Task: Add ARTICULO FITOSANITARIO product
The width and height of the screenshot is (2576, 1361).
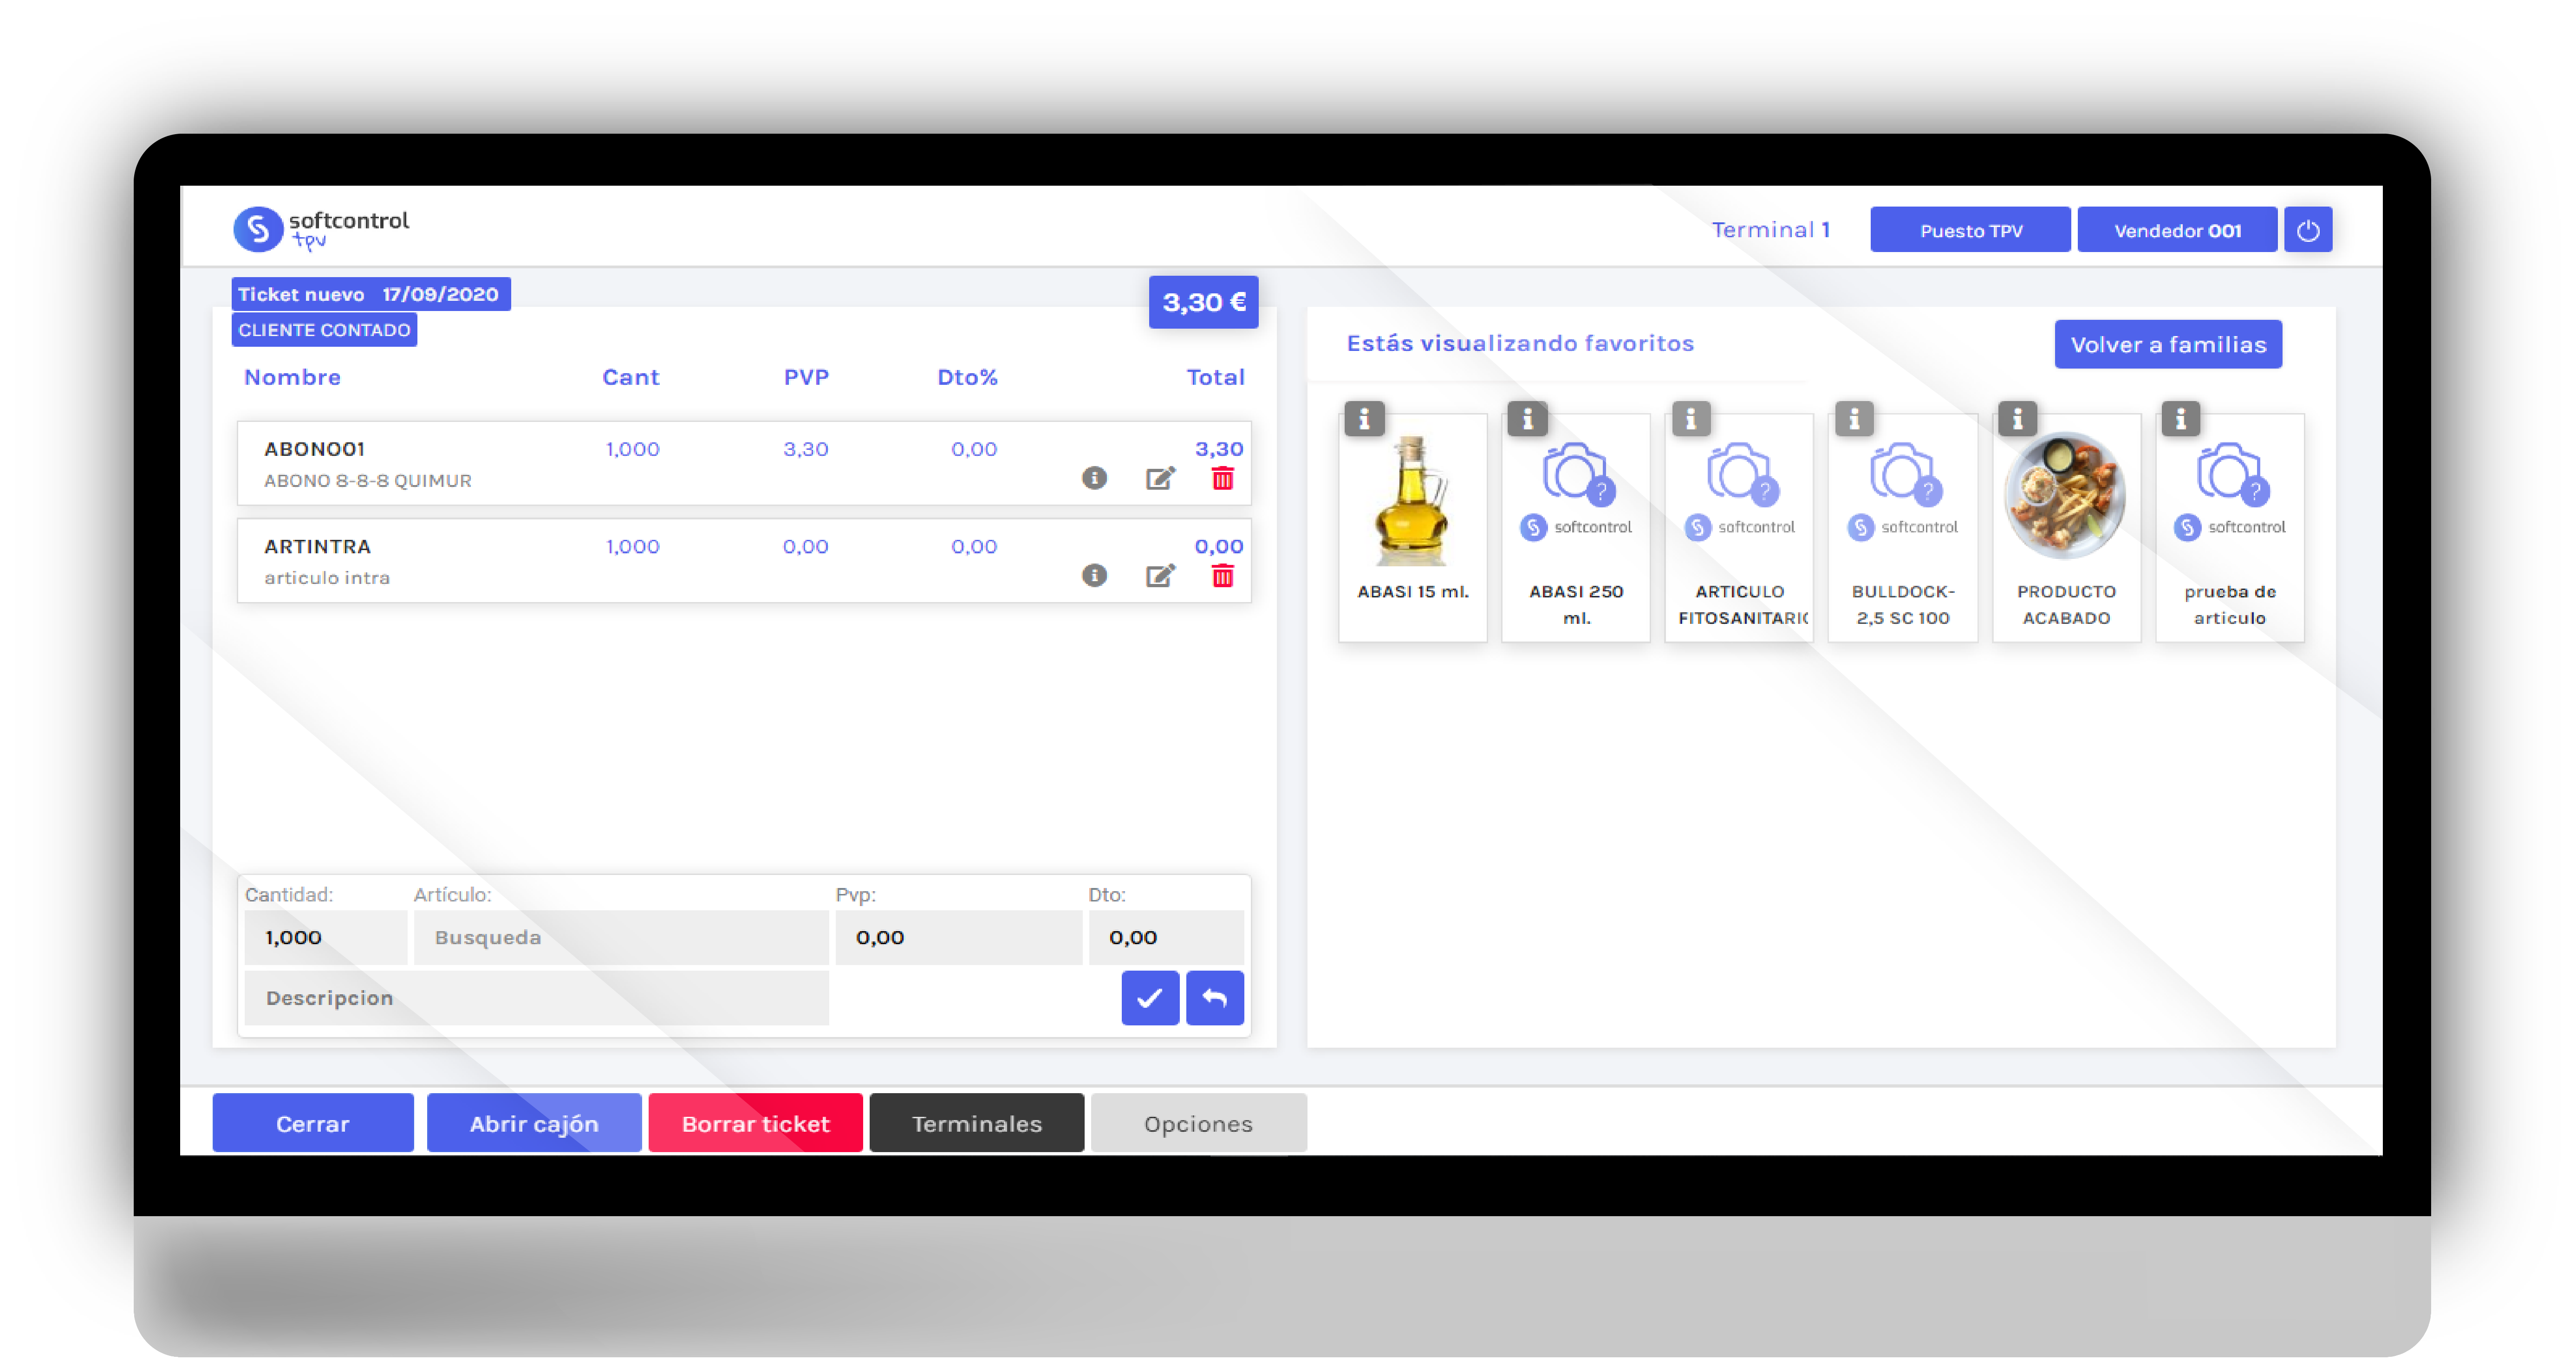Action: pyautogui.click(x=1739, y=527)
